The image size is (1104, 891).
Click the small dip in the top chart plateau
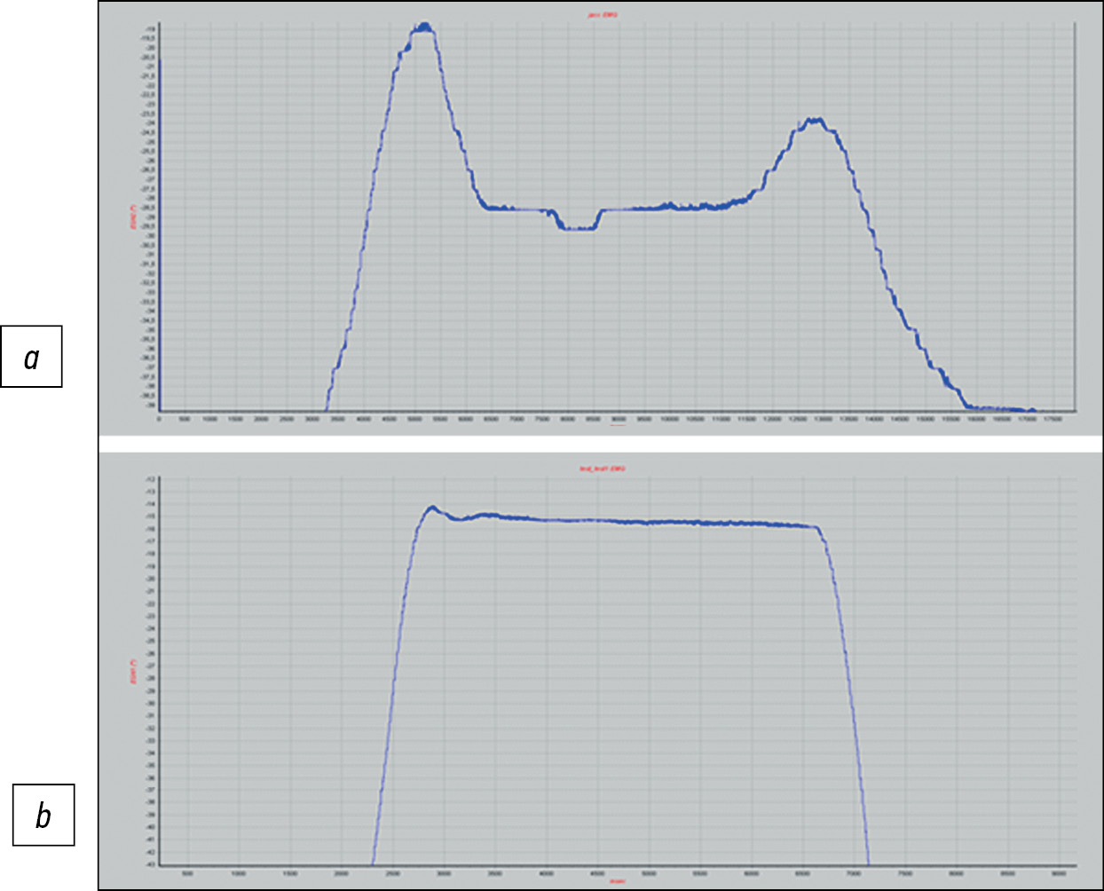(578, 228)
